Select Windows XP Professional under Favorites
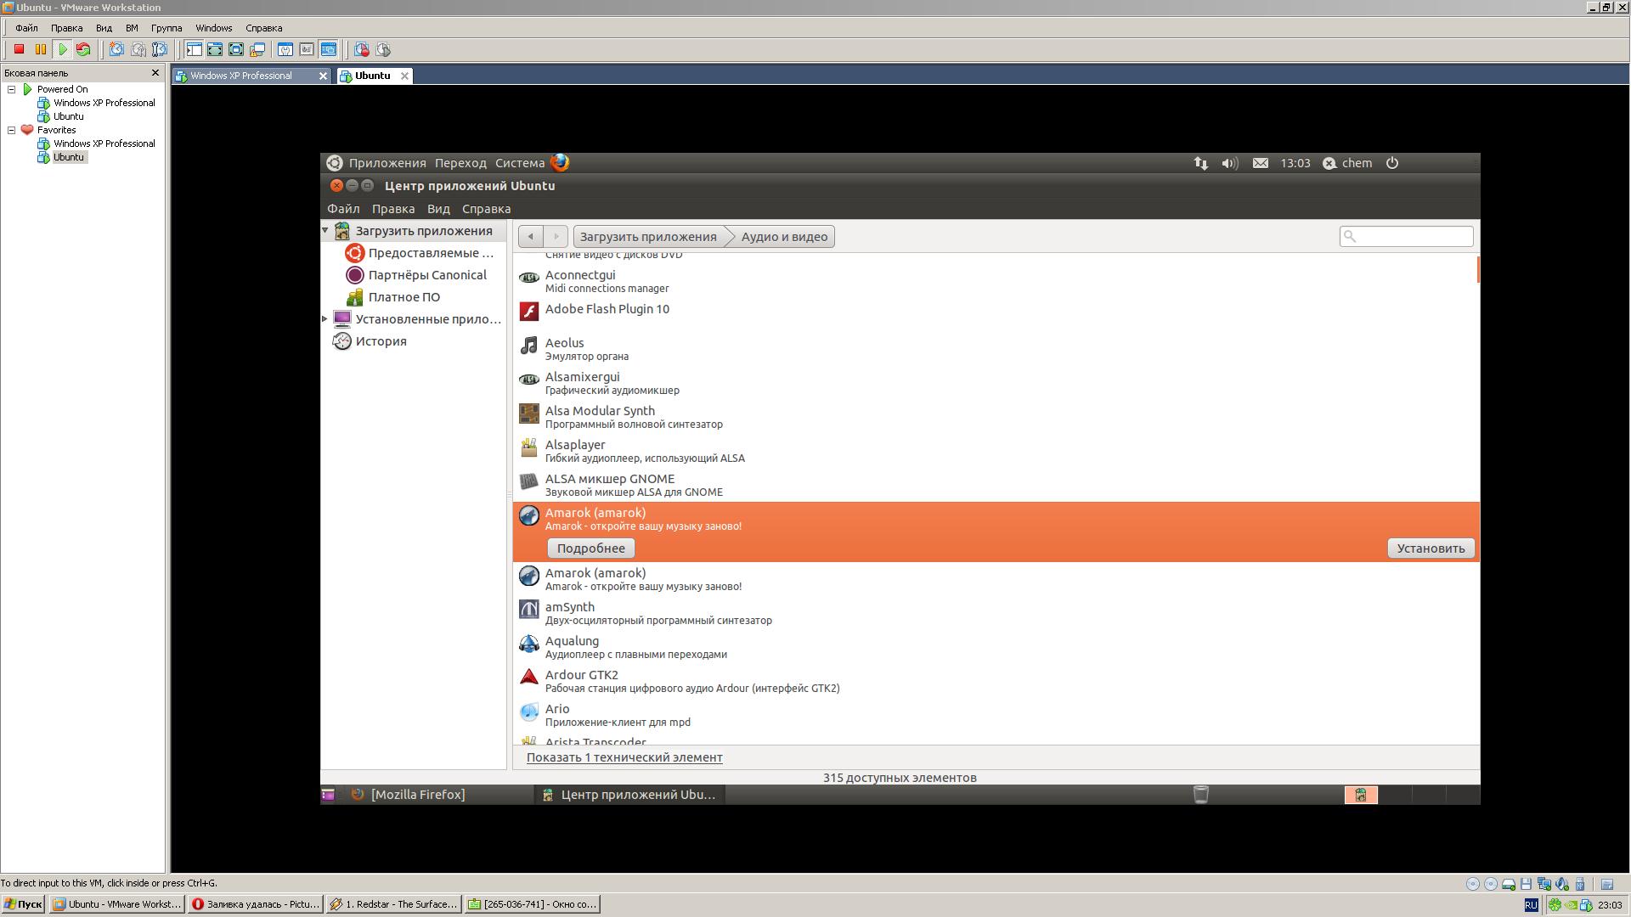The image size is (1631, 917). 104,143
